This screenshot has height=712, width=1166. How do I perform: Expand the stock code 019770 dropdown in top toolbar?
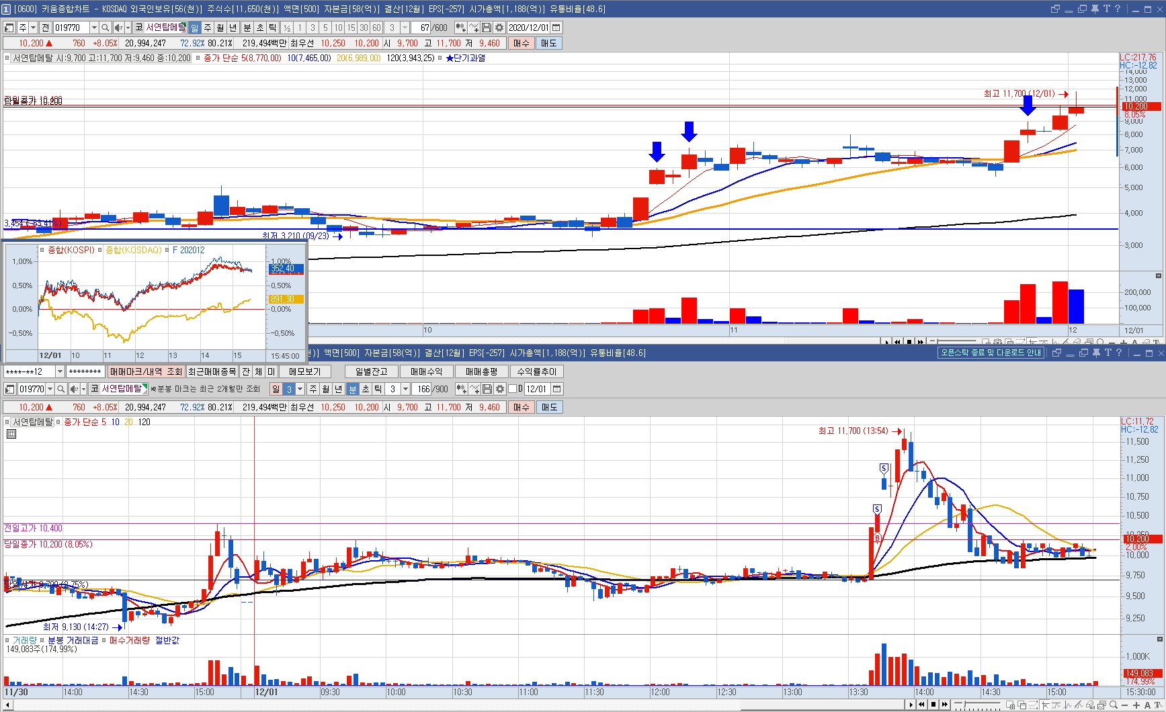pos(94,28)
